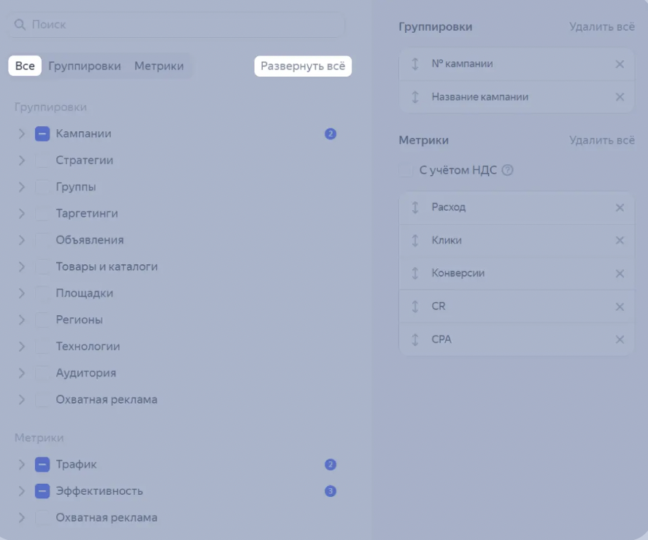Expand the Стратегии group
This screenshot has width=648, height=540.
click(x=21, y=161)
